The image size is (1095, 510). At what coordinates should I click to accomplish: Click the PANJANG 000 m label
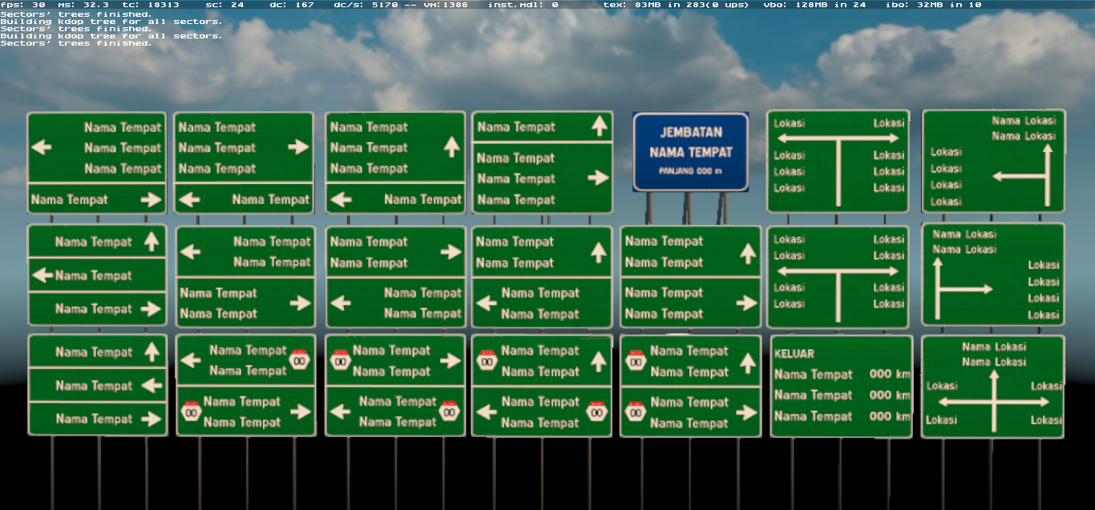click(689, 171)
